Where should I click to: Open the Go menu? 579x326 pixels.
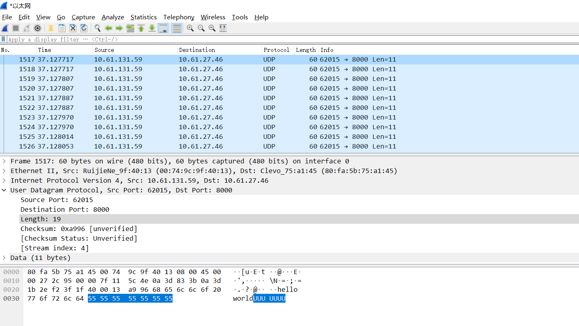[x=61, y=17]
